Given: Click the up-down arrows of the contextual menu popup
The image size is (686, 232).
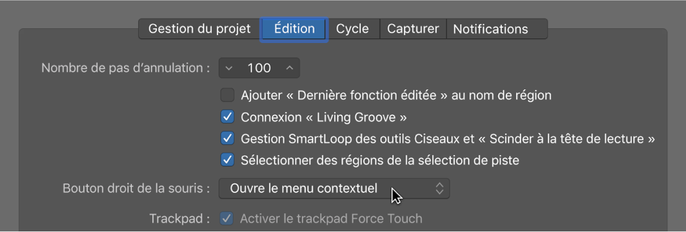Looking at the screenshot, I should click(x=439, y=188).
